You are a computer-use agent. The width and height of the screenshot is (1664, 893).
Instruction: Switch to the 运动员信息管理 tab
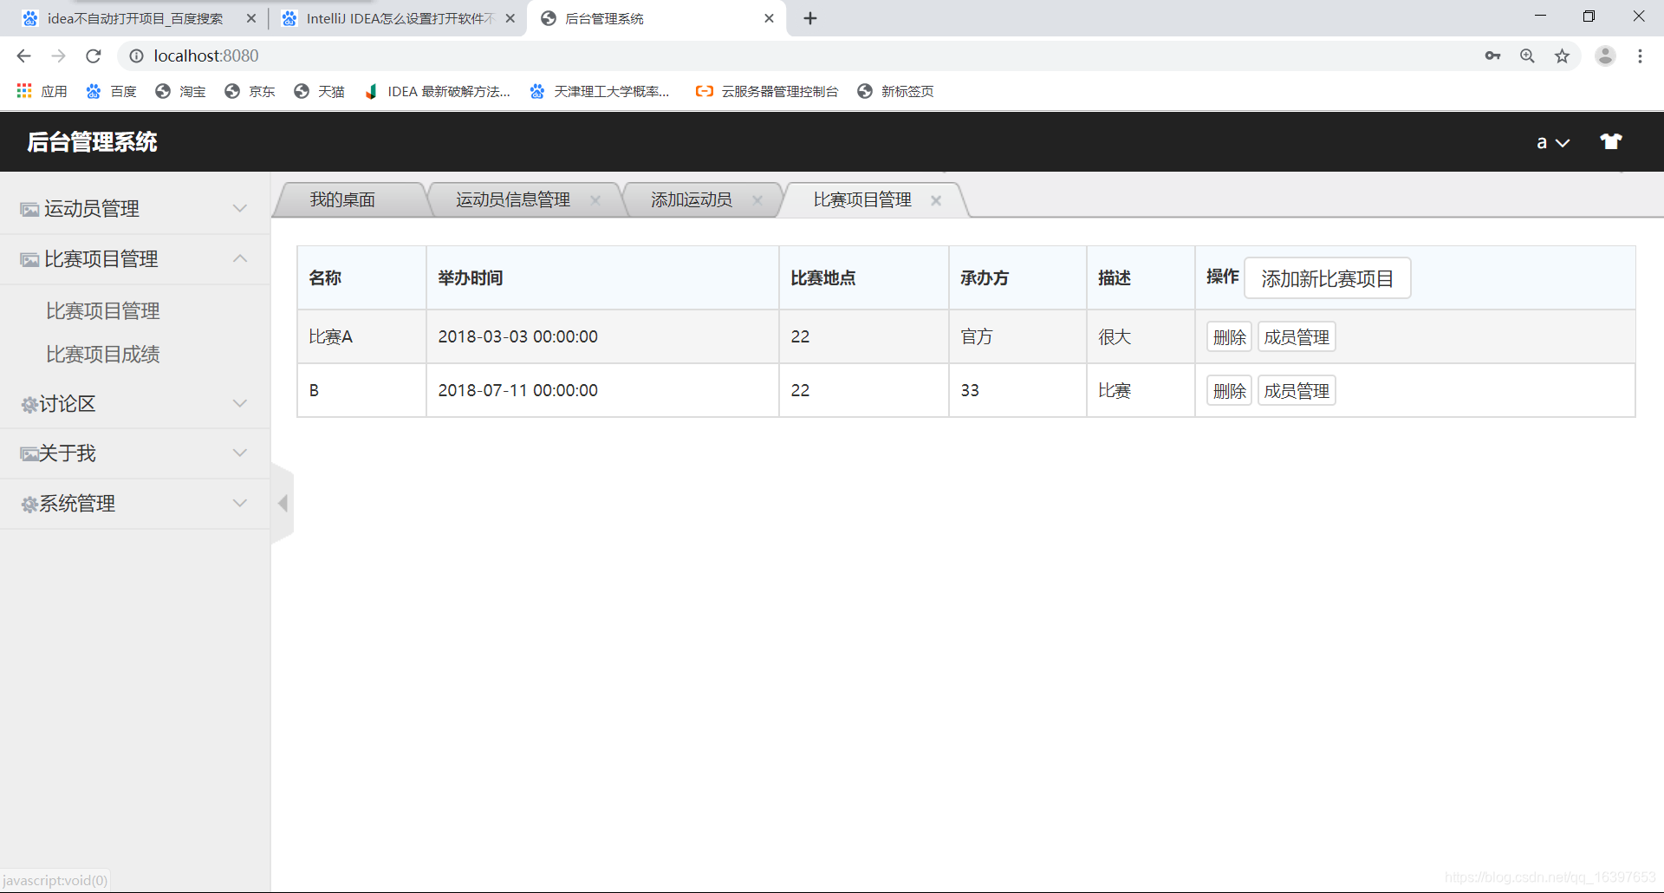pos(513,199)
